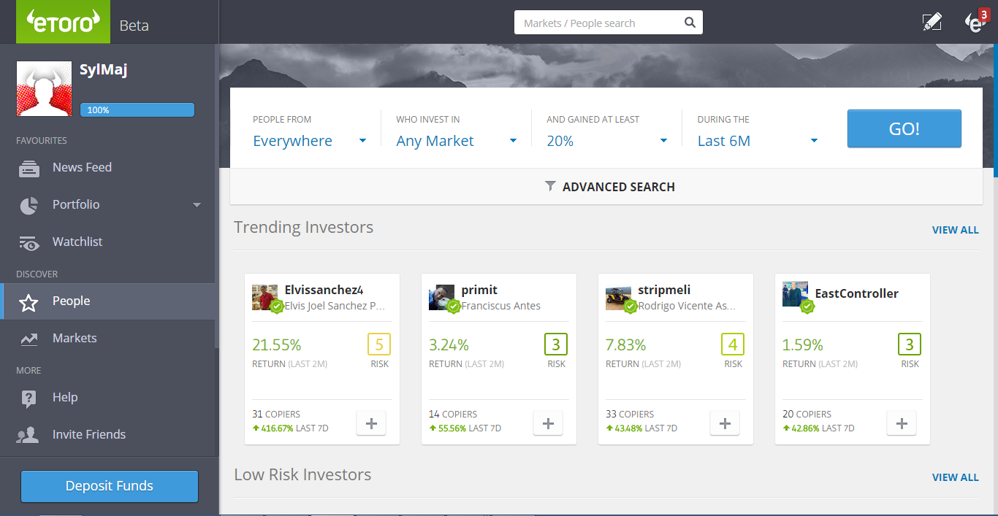Viewport: 998px width, 516px height.
Task: Open Invite Friends in the sidebar
Action: click(x=88, y=435)
